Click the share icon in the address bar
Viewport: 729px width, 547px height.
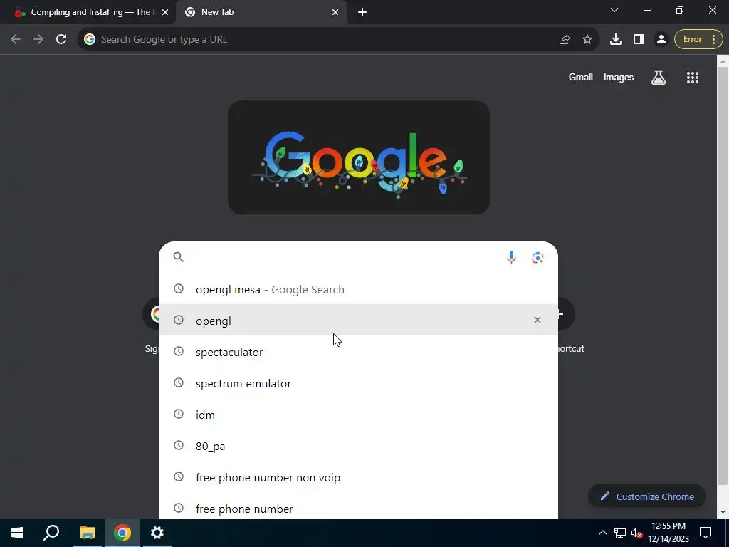click(x=565, y=40)
